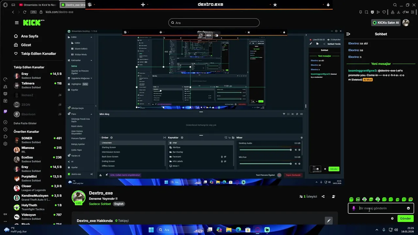The height and width of the screenshot is (235, 418).
Task: Select the last red-heart emote in chat bar
Action: (x=410, y=199)
